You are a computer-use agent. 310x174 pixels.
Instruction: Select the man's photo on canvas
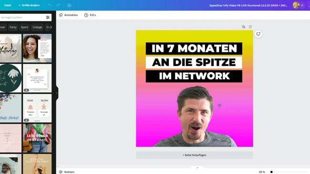click(x=195, y=116)
